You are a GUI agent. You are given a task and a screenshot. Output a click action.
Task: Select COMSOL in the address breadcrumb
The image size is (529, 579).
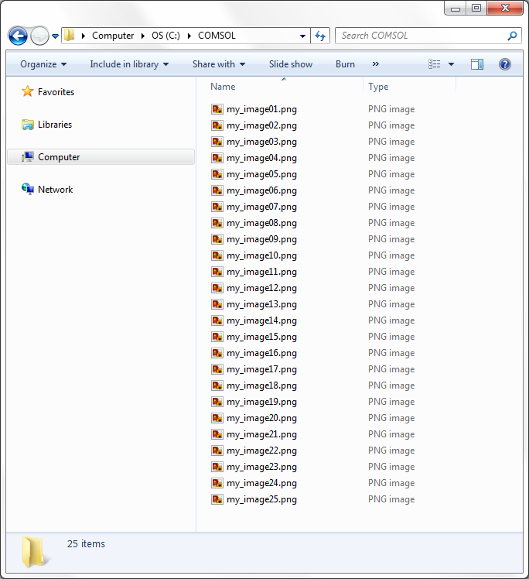(x=217, y=36)
